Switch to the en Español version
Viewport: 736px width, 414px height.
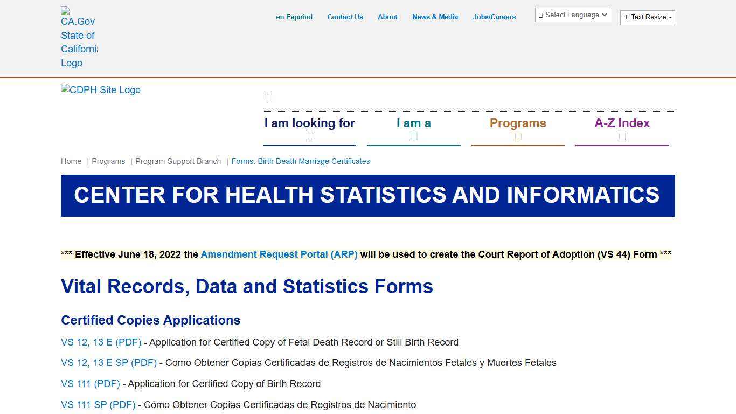pos(294,17)
